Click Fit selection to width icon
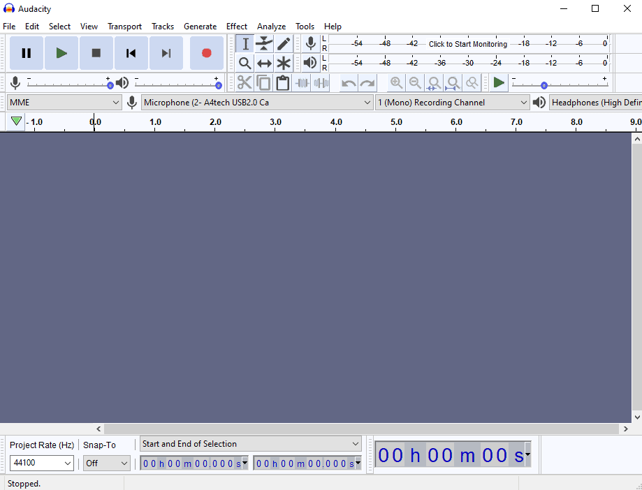The image size is (642, 490). point(434,83)
